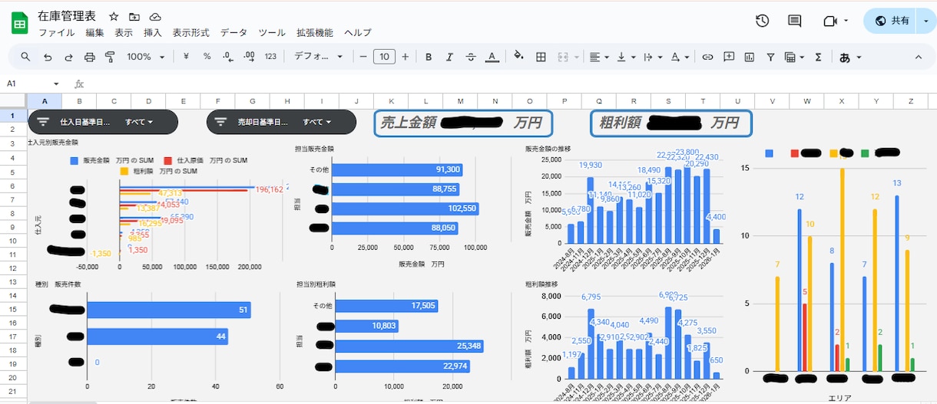Click the 在庫管理表 document title
Viewport: 937px width, 404px height.
(68, 16)
